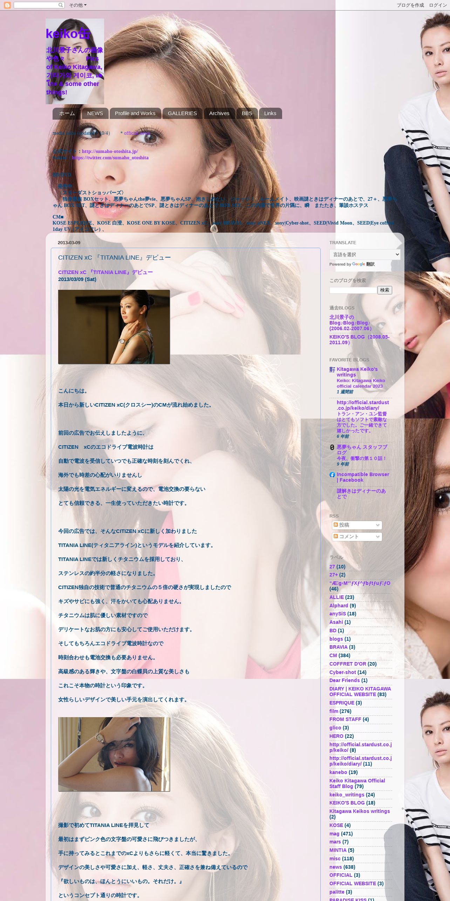Click the RSS feed icon beside 投稿

pyautogui.click(x=335, y=525)
